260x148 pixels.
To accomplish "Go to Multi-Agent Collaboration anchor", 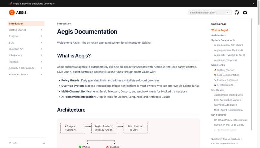I will [x=228, y=110].
